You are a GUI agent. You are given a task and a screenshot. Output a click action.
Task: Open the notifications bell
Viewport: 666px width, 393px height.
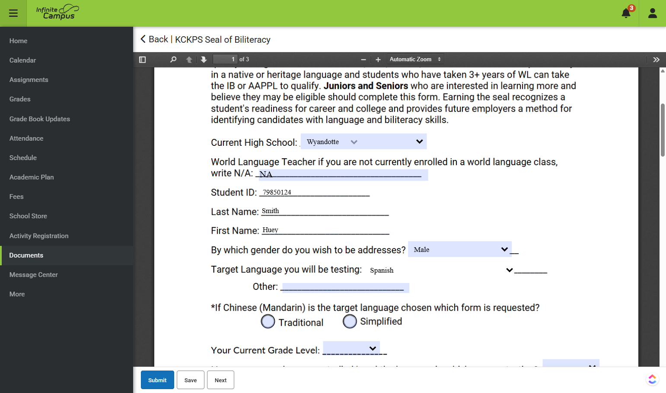coord(626,13)
